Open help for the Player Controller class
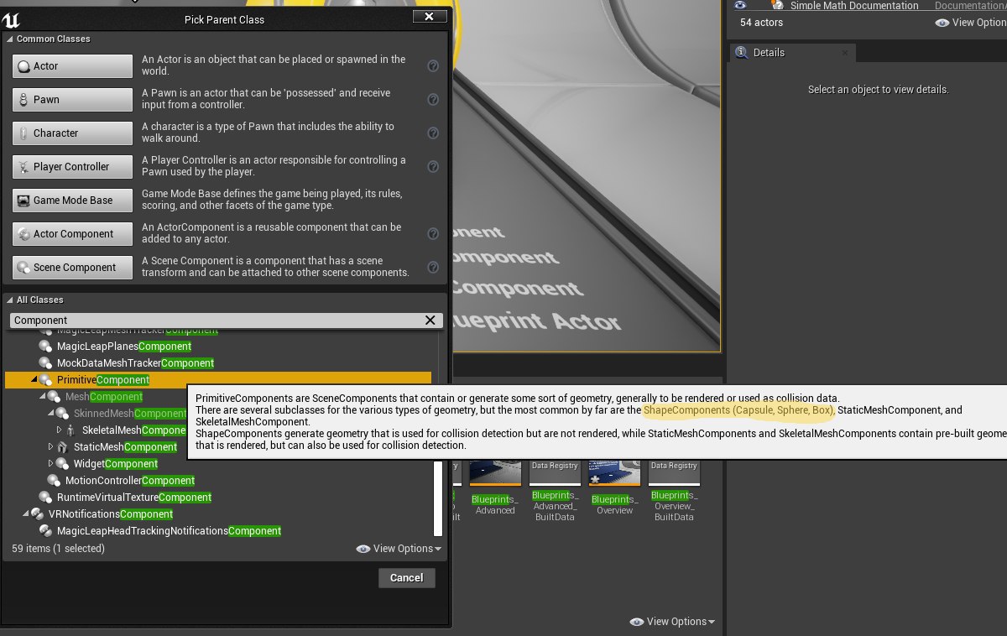The height and width of the screenshot is (636, 1007). pos(433,167)
